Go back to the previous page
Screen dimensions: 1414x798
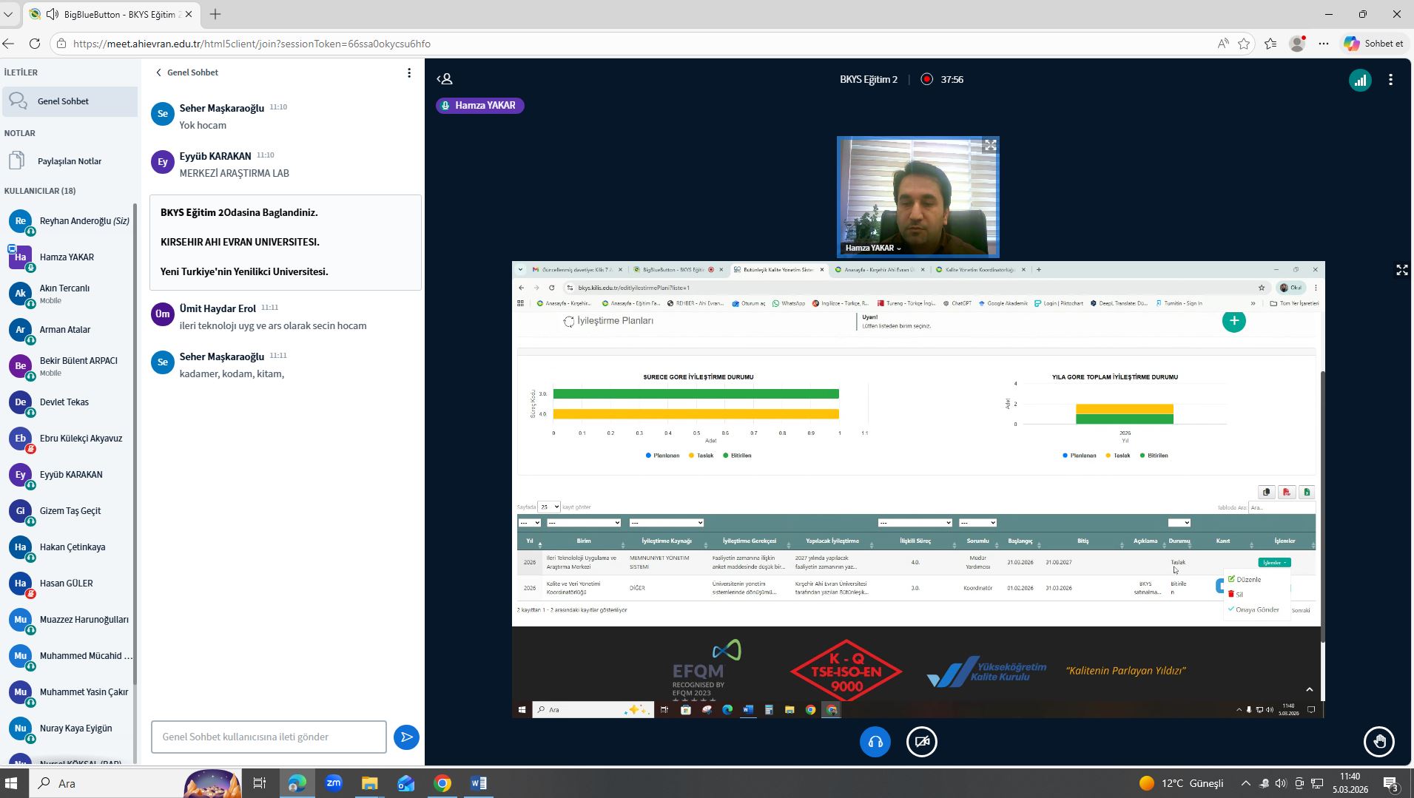[x=8, y=44]
